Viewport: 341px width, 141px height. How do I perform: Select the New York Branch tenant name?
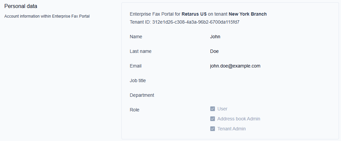[248, 14]
